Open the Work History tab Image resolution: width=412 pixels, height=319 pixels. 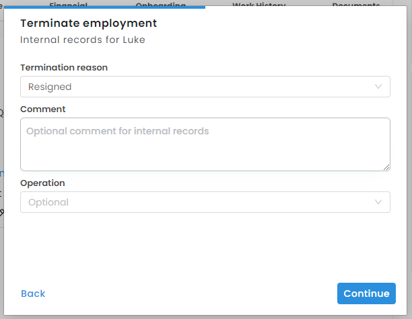(x=259, y=5)
